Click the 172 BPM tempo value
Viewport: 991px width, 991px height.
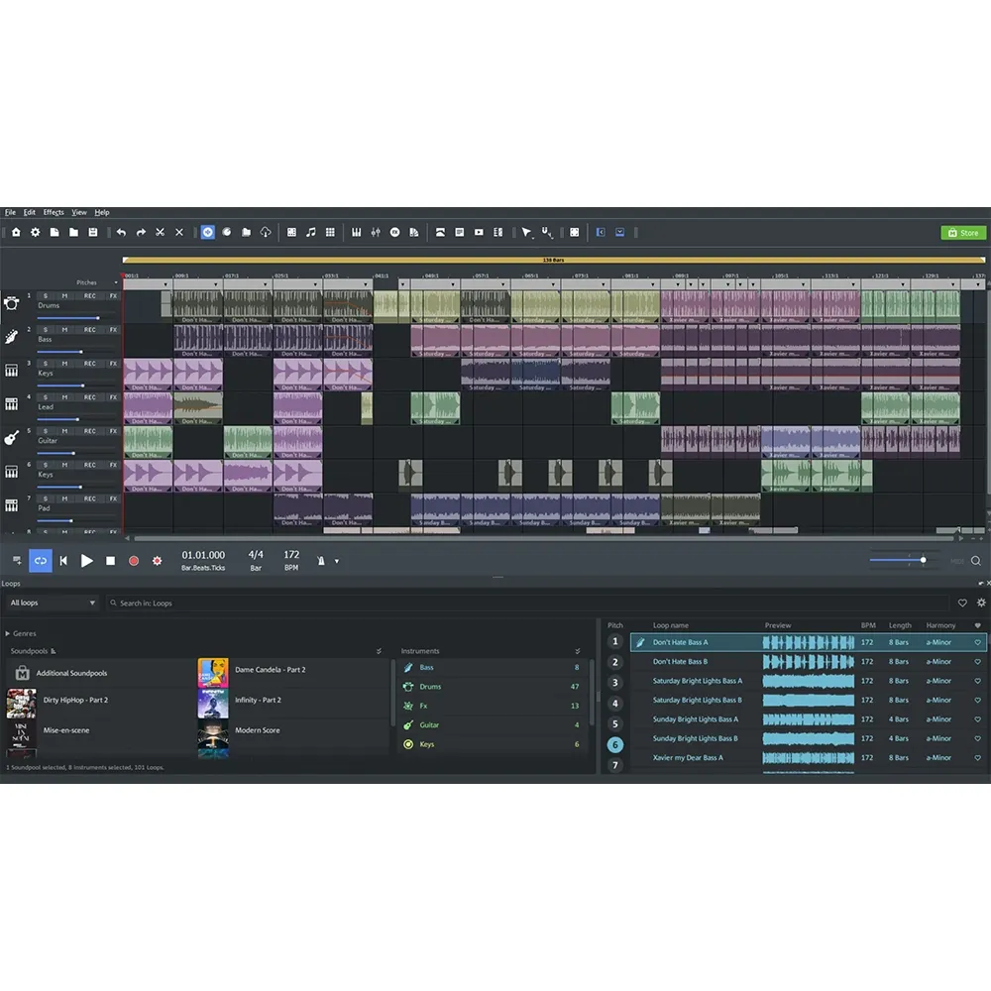tap(291, 555)
